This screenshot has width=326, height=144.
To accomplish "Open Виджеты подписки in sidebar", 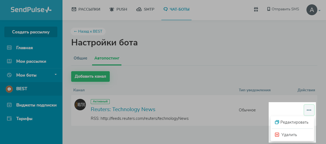I will (x=36, y=105).
